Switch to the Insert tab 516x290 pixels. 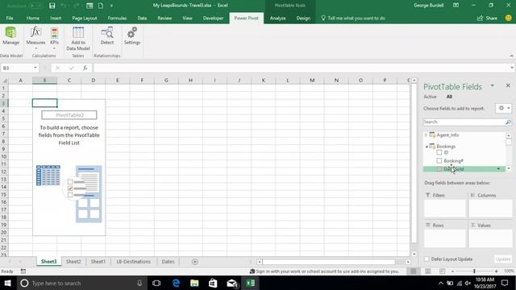56,18
